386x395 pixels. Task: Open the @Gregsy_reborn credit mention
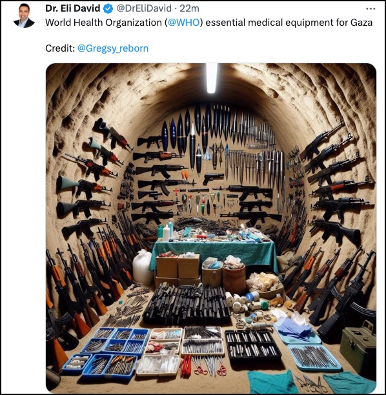[x=113, y=48]
